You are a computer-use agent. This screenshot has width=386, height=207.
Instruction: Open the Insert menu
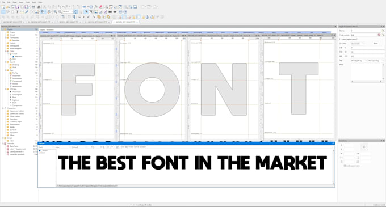tap(21, 2)
